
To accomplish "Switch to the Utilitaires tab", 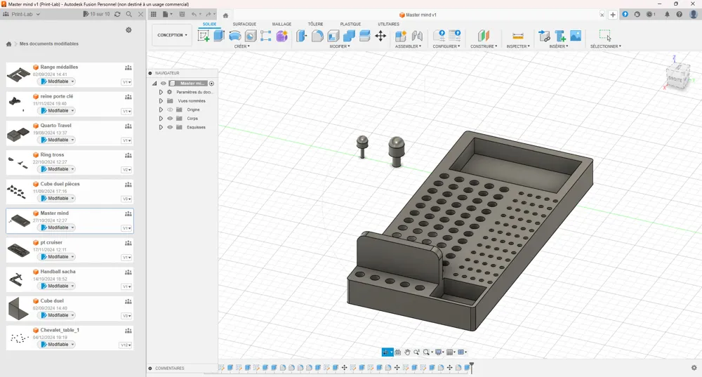I will click(388, 24).
